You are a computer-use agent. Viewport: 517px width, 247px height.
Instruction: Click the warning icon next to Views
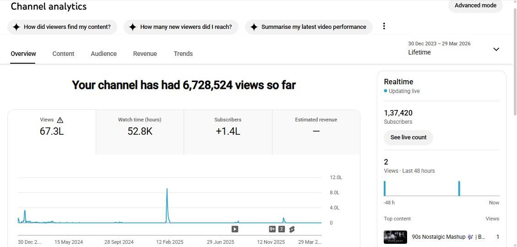click(x=60, y=120)
